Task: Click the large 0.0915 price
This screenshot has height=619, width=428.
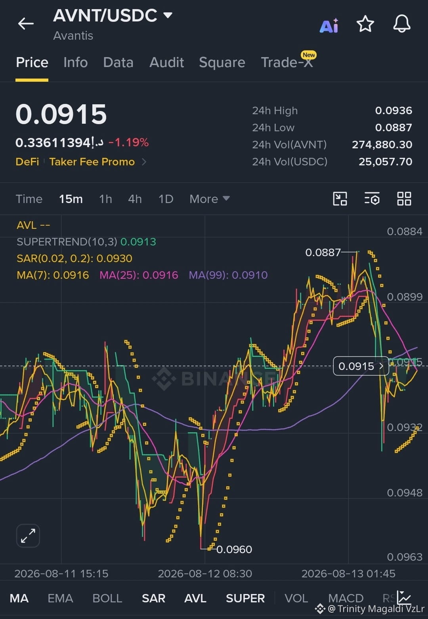Action: (x=61, y=114)
